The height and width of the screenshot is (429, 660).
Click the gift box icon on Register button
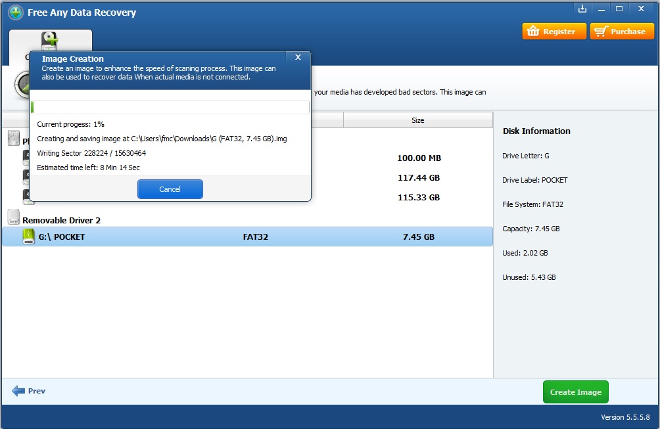[x=532, y=31]
